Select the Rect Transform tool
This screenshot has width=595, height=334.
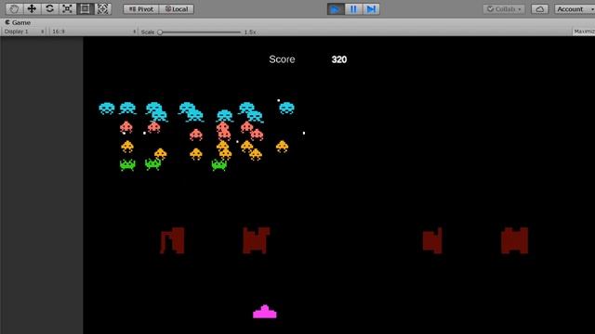(85, 8)
